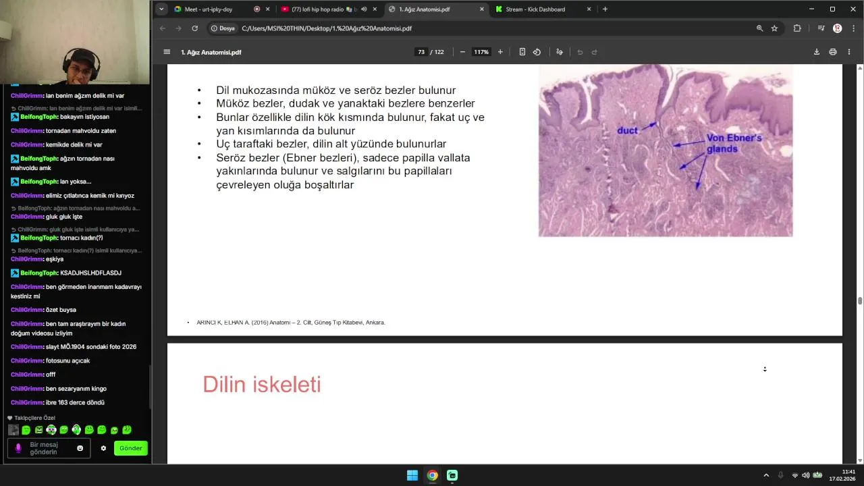The height and width of the screenshot is (486, 864).
Task: Click the browser address bar URL
Action: (327, 28)
